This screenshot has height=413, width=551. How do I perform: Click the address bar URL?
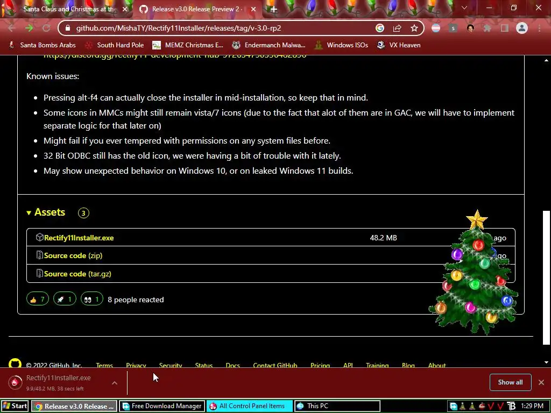[x=179, y=28]
